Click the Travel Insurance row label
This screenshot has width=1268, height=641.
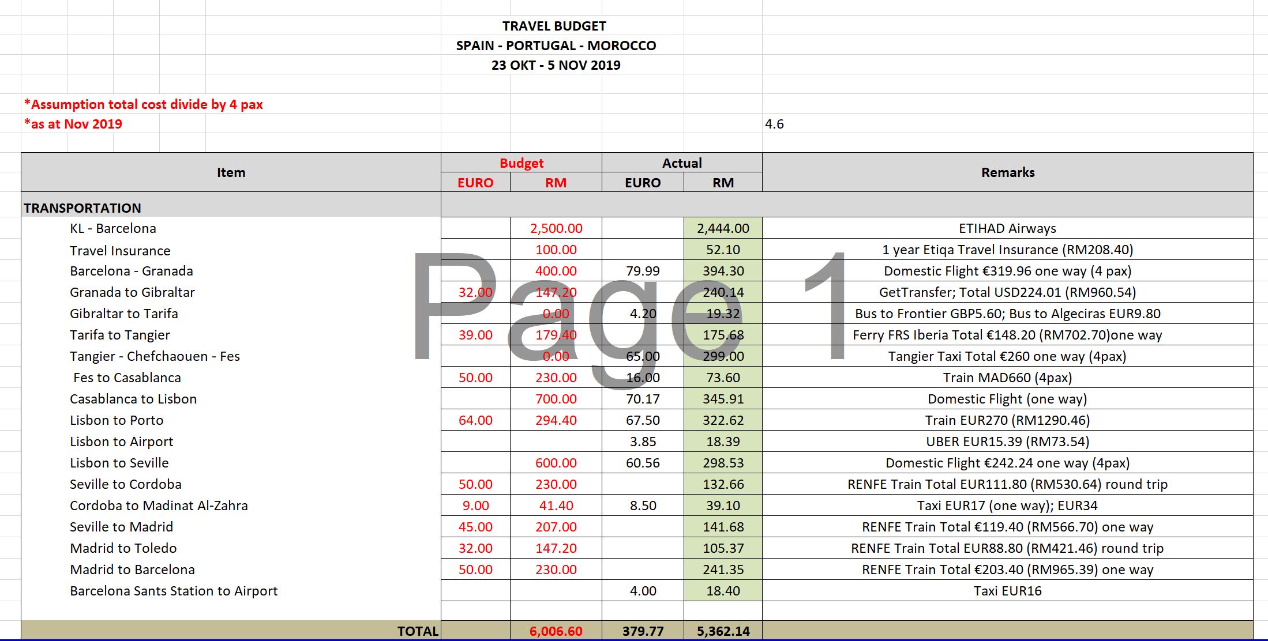coord(120,251)
